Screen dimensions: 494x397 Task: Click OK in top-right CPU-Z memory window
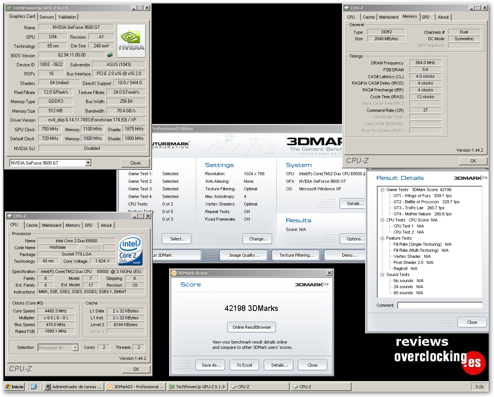click(x=473, y=161)
